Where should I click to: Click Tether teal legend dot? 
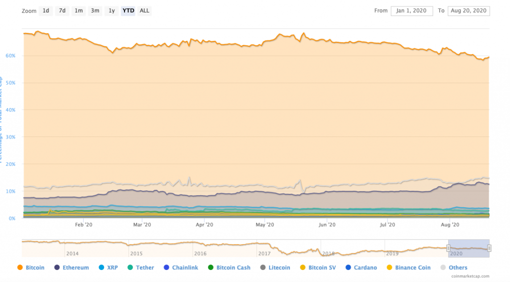pyautogui.click(x=130, y=268)
